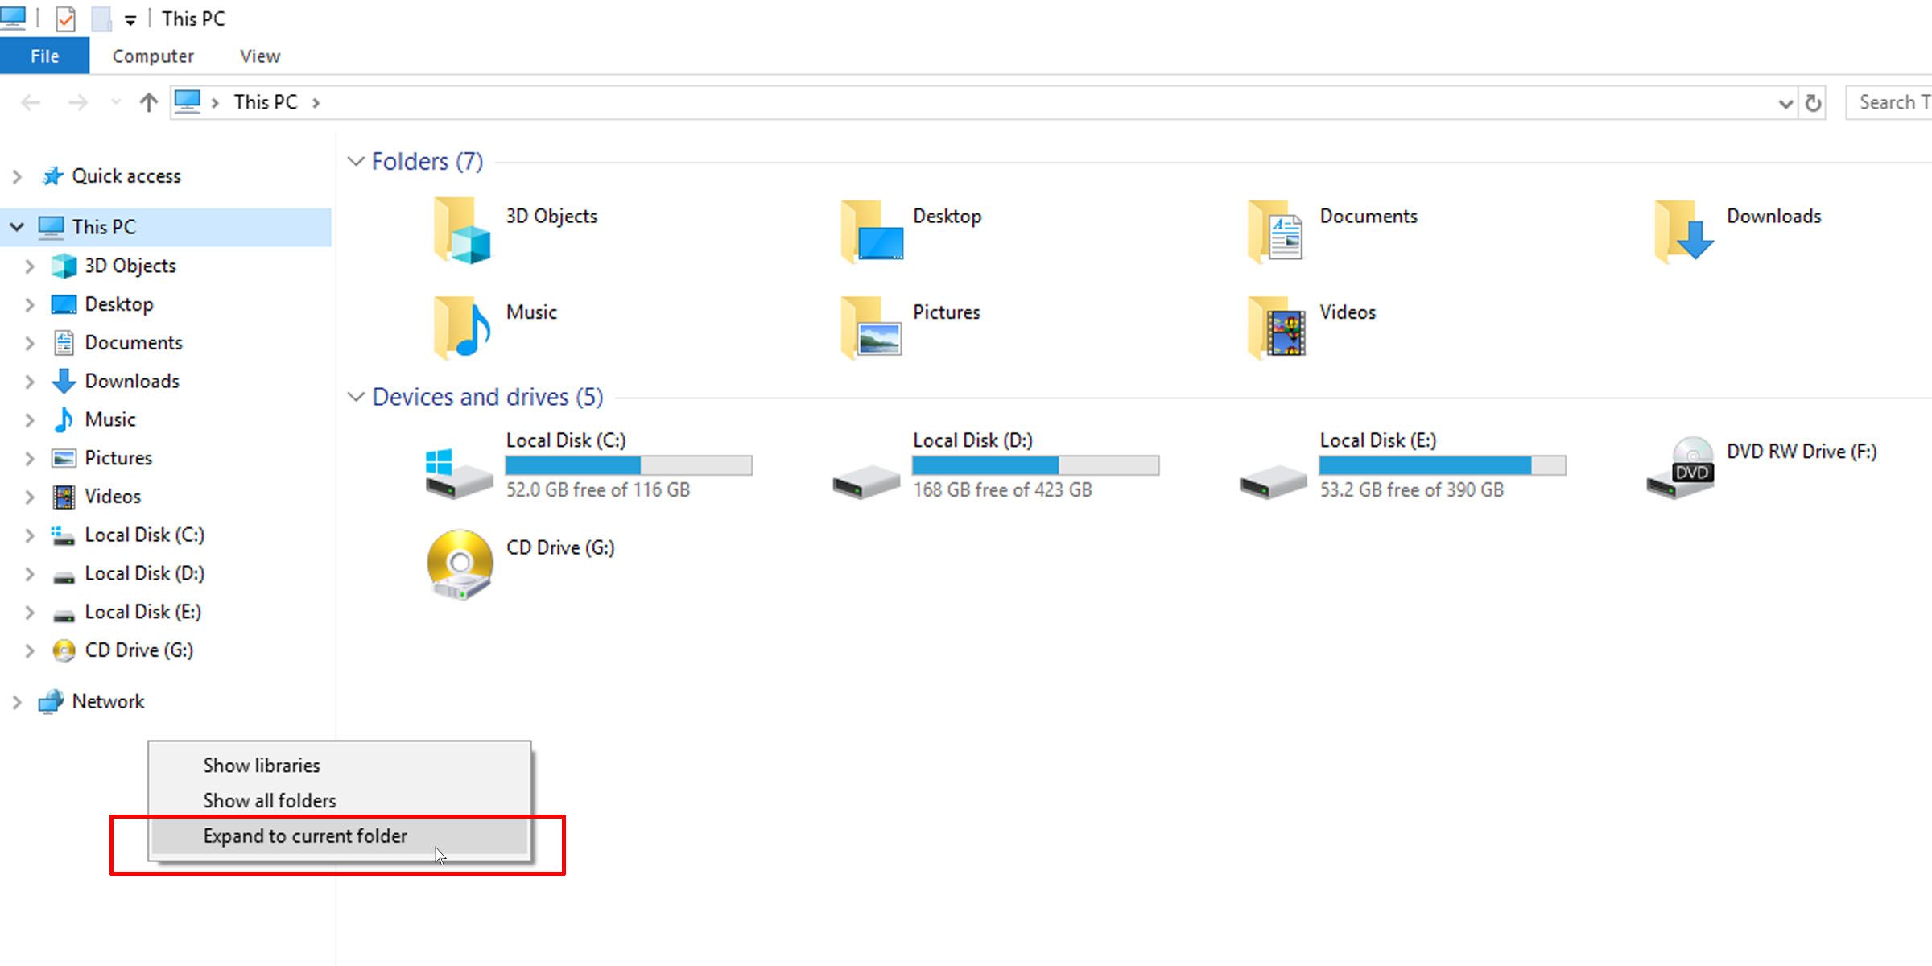The image size is (1932, 966).
Task: Expand the Quick access tree node
Action: (17, 176)
